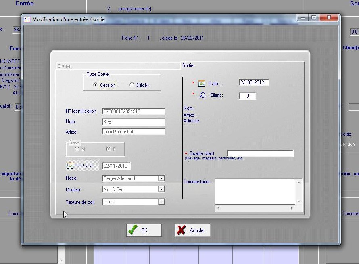Viewport: 359px width, 264px height.
Task: Choose Décès as Type Sortie
Action: 131,85
